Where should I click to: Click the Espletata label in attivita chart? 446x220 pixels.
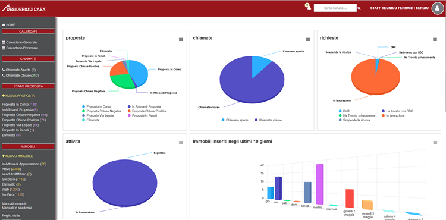click(x=159, y=153)
